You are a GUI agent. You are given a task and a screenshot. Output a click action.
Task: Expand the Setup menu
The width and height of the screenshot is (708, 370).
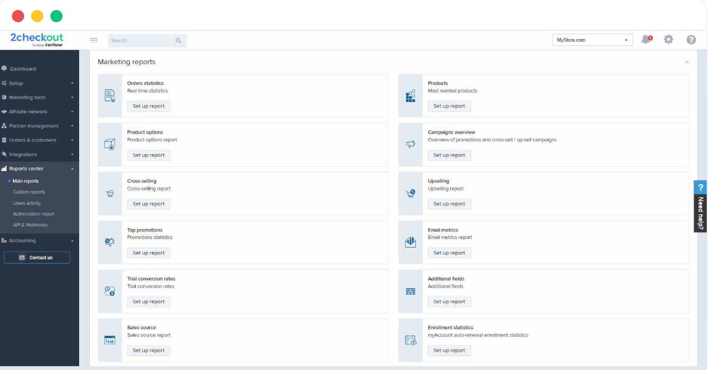coord(40,83)
